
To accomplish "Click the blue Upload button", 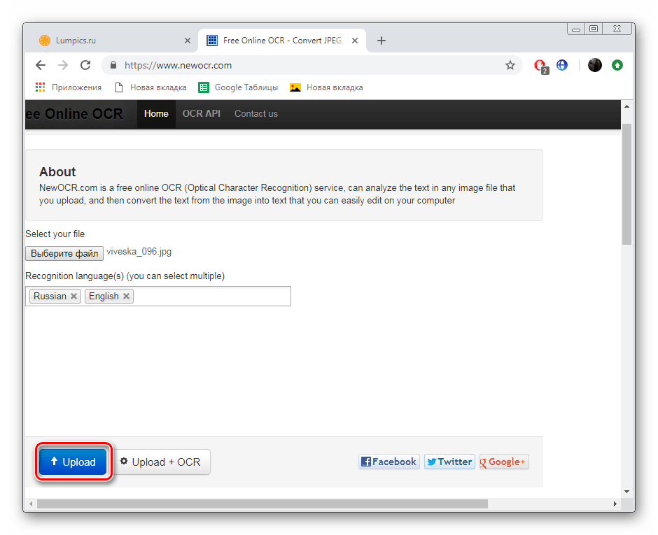I will click(x=73, y=462).
